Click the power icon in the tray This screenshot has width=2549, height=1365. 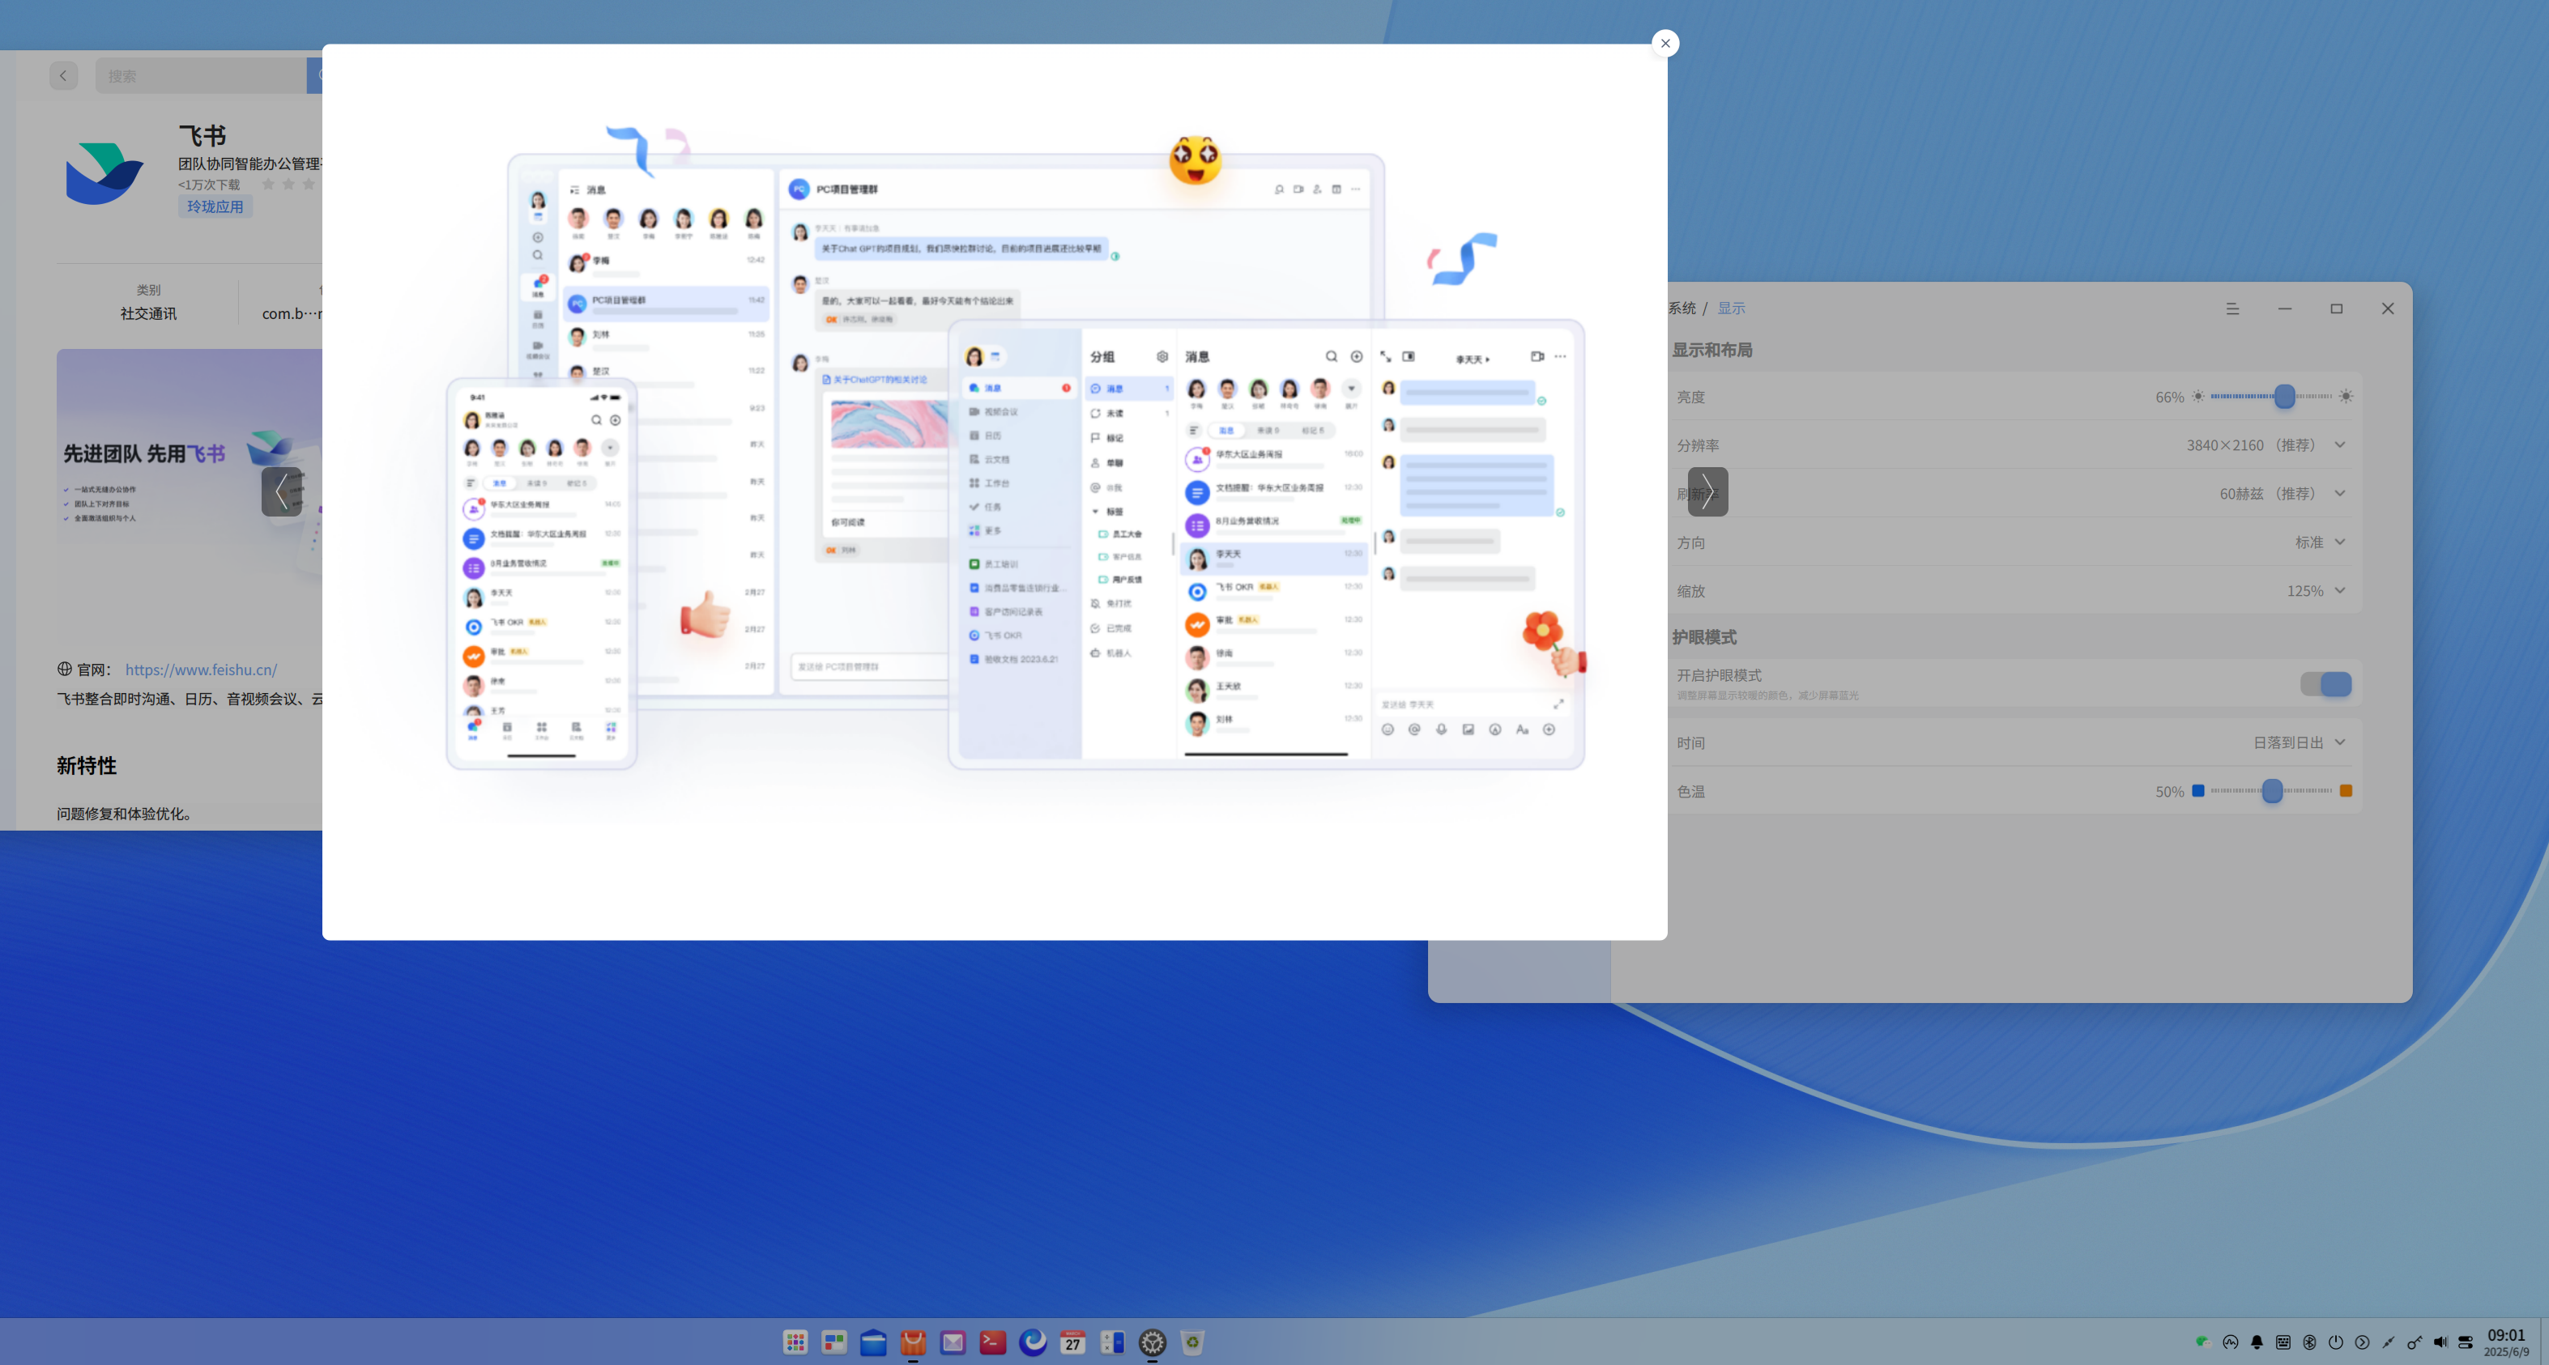click(2336, 1342)
